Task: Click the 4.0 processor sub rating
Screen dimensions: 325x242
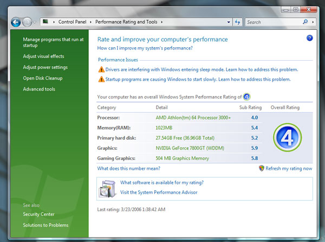Action: [255, 118]
